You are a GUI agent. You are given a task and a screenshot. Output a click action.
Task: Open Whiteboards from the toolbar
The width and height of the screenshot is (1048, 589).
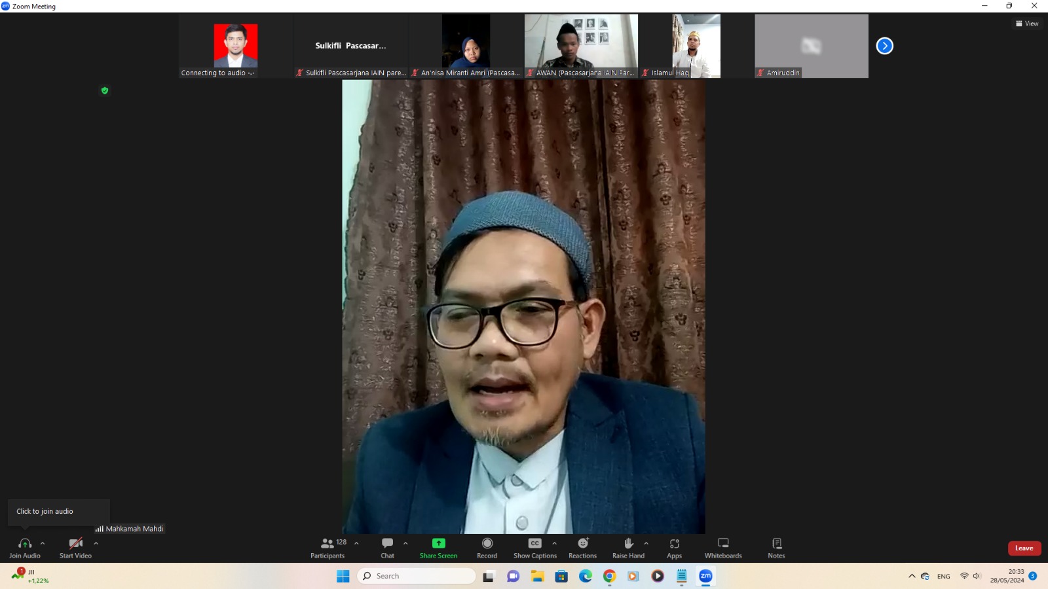[723, 548]
